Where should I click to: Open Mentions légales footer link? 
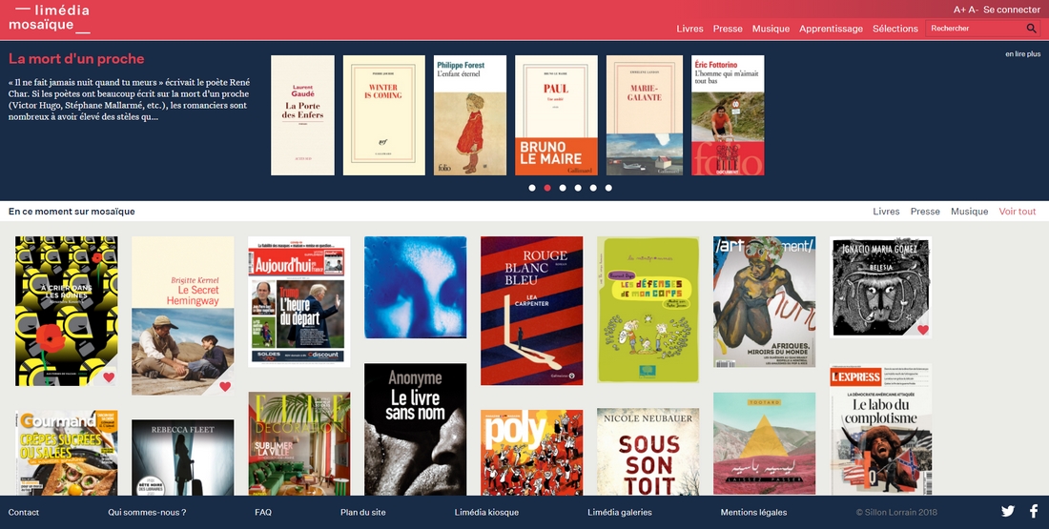pyautogui.click(x=753, y=512)
